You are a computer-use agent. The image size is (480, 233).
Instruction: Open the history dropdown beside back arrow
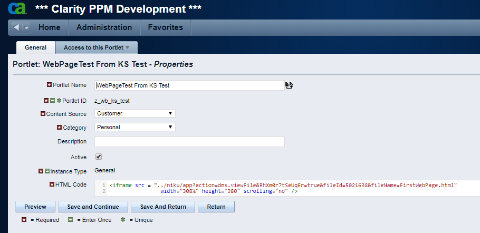[x=26, y=27]
